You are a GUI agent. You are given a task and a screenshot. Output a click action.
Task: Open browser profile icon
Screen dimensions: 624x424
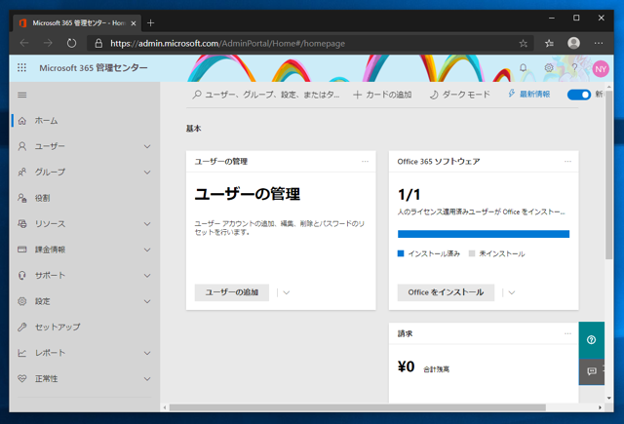tap(573, 43)
